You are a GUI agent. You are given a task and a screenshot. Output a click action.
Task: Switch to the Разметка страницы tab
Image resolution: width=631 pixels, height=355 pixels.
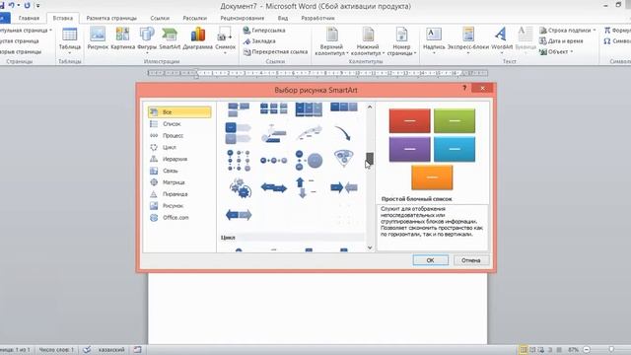[111, 18]
